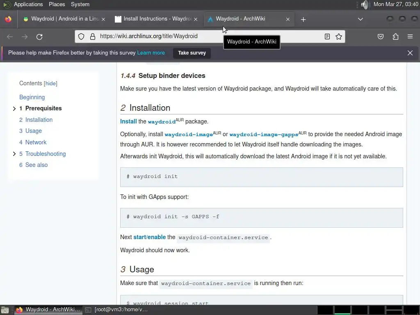
Task: Open the Learn more survey link
Action: coord(151,53)
